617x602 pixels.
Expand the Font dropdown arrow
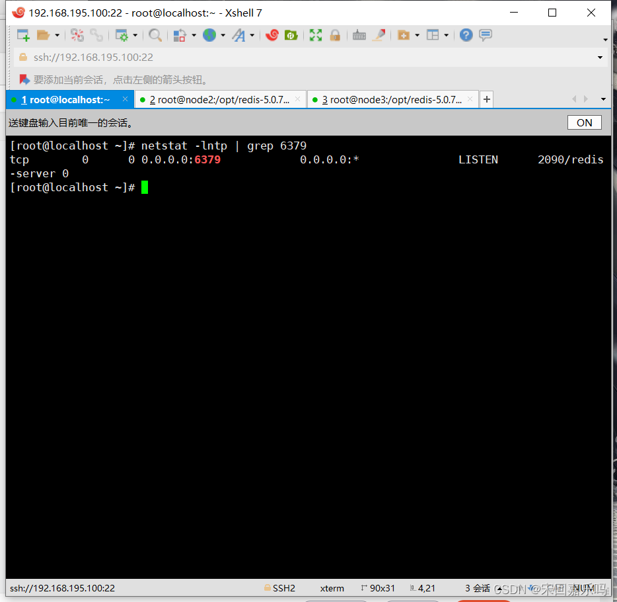252,36
